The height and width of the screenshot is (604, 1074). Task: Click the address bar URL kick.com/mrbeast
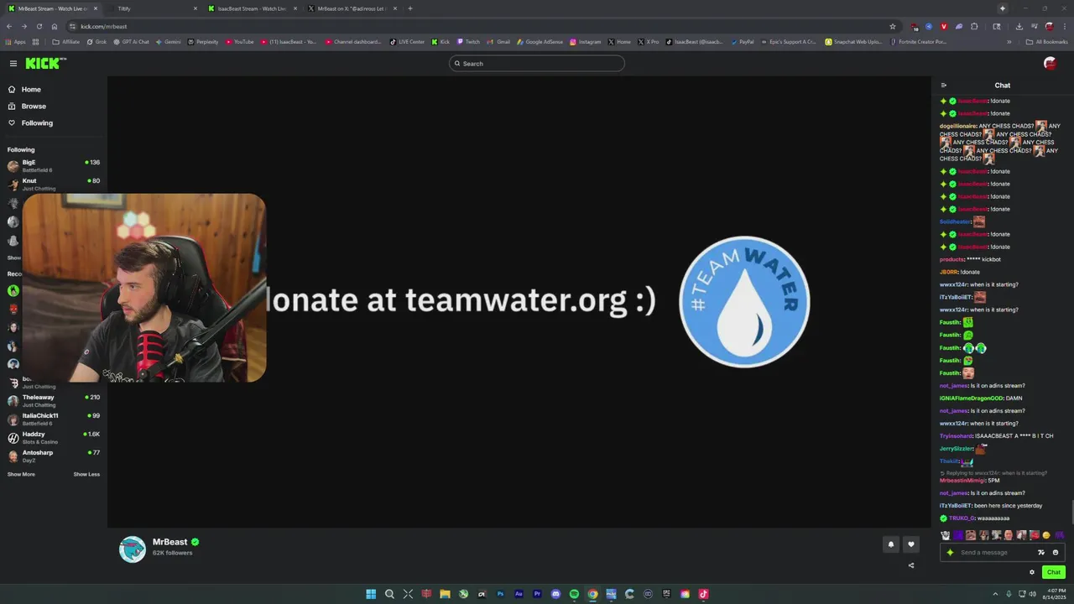coord(103,26)
